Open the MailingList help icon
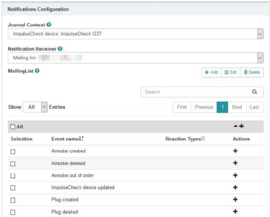This screenshot has height=217, width=270. point(37,71)
